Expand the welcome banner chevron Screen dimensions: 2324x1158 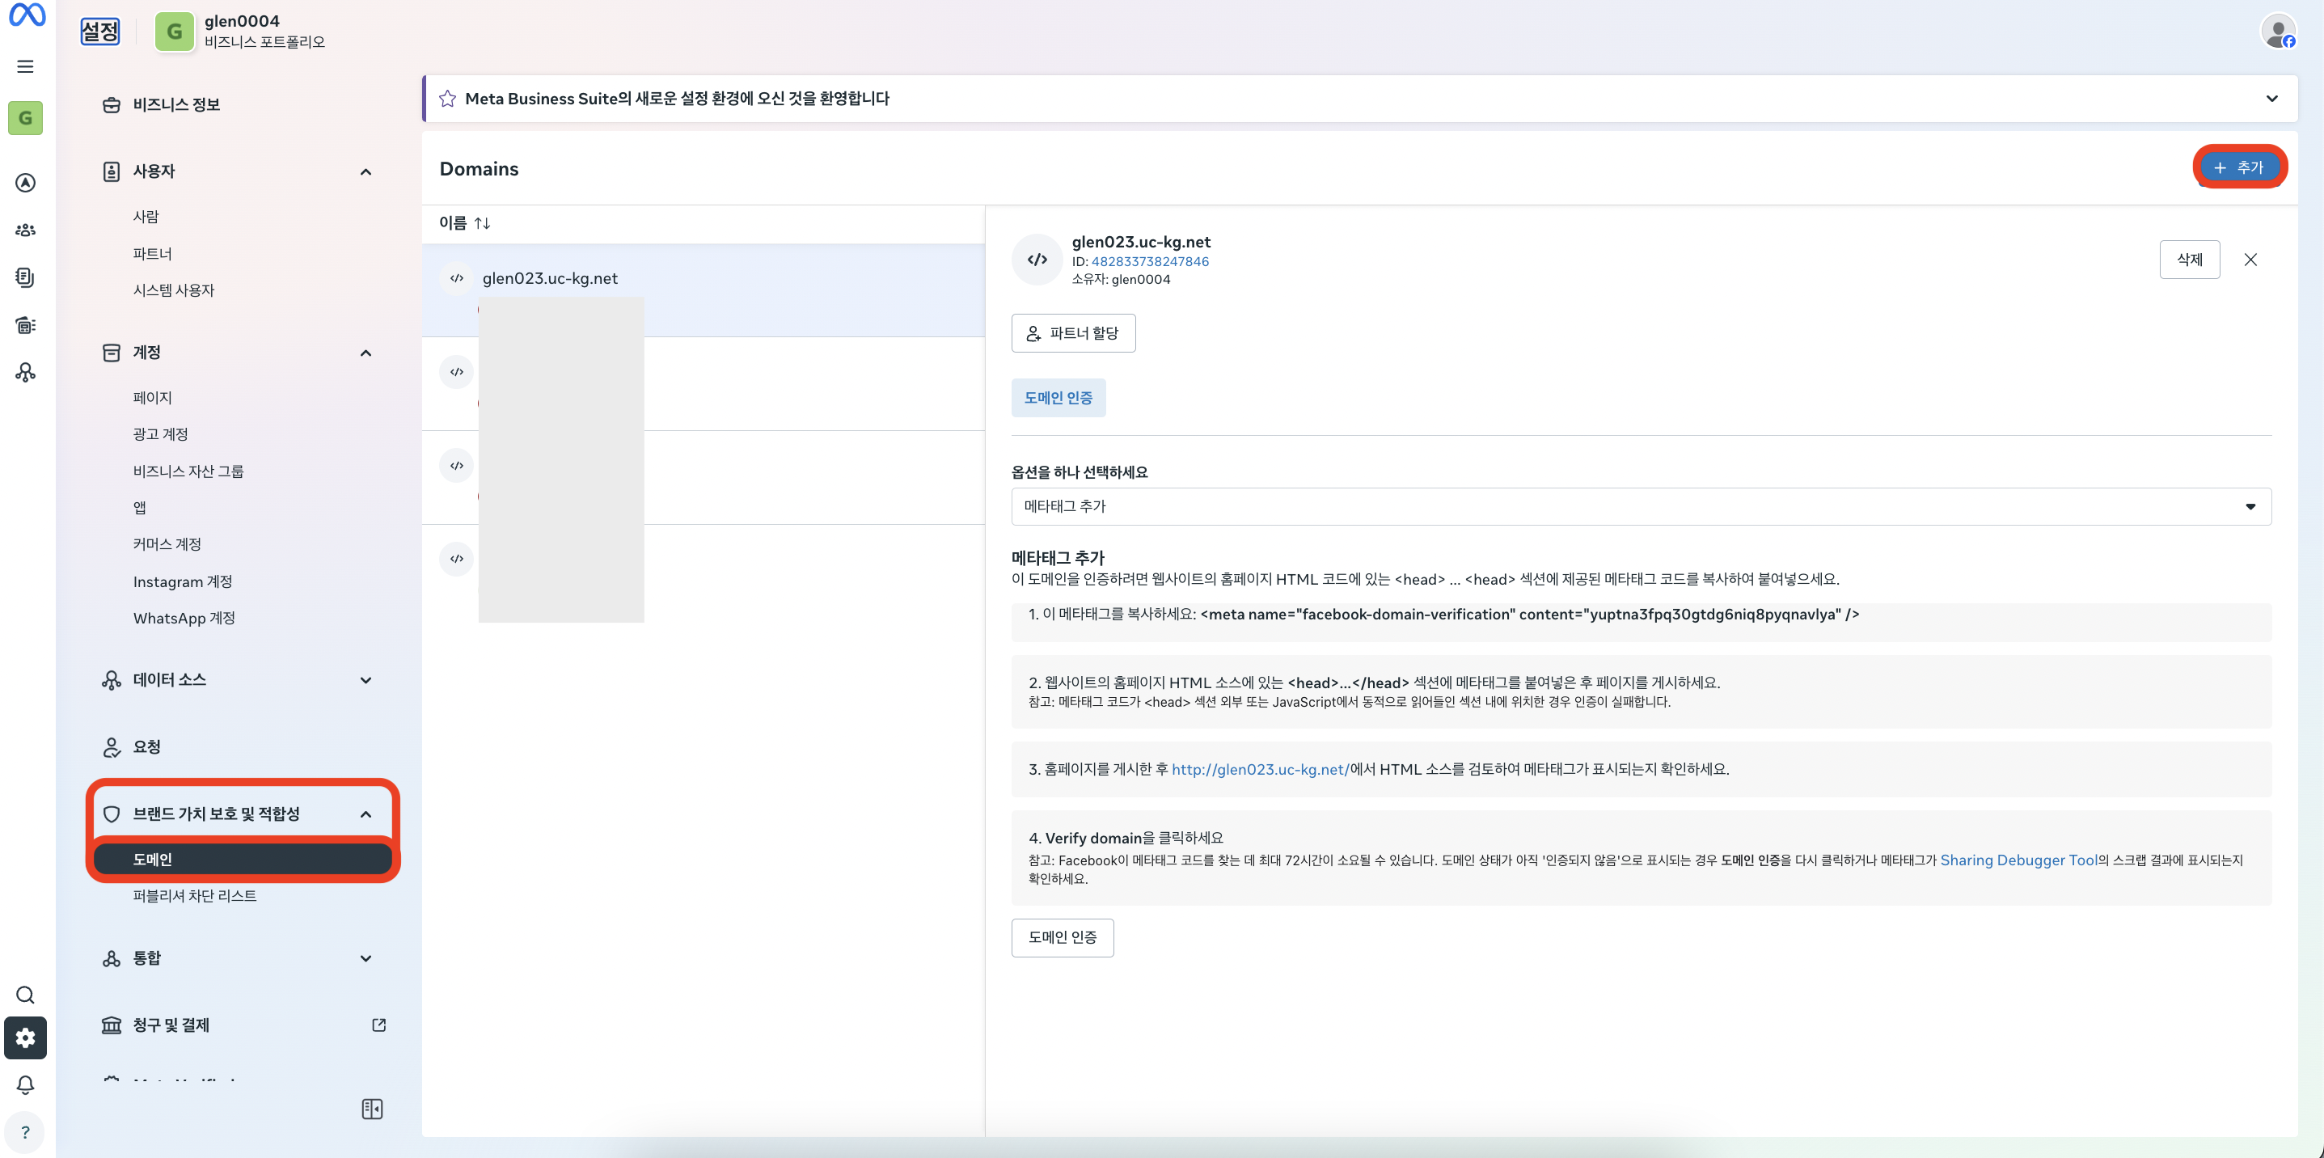(x=2271, y=99)
